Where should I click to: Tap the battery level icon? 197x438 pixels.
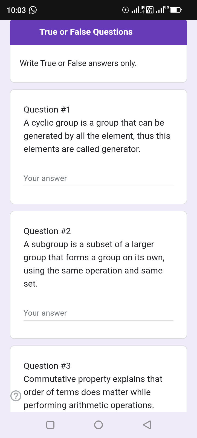click(175, 10)
